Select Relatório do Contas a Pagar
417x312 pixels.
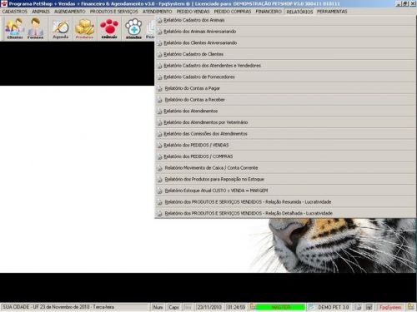tap(285, 88)
